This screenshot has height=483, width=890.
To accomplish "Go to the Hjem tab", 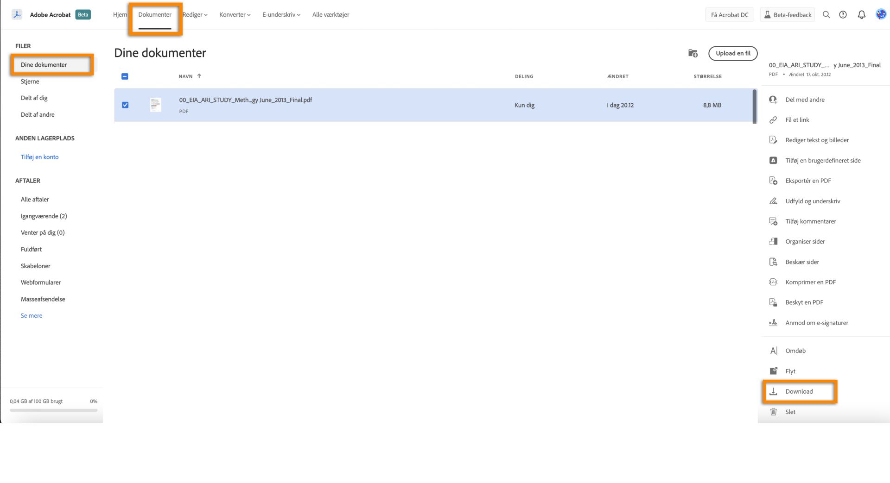I will click(x=120, y=15).
